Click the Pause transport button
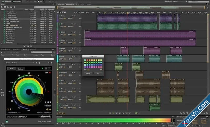210x127 pixels. tap(117, 113)
